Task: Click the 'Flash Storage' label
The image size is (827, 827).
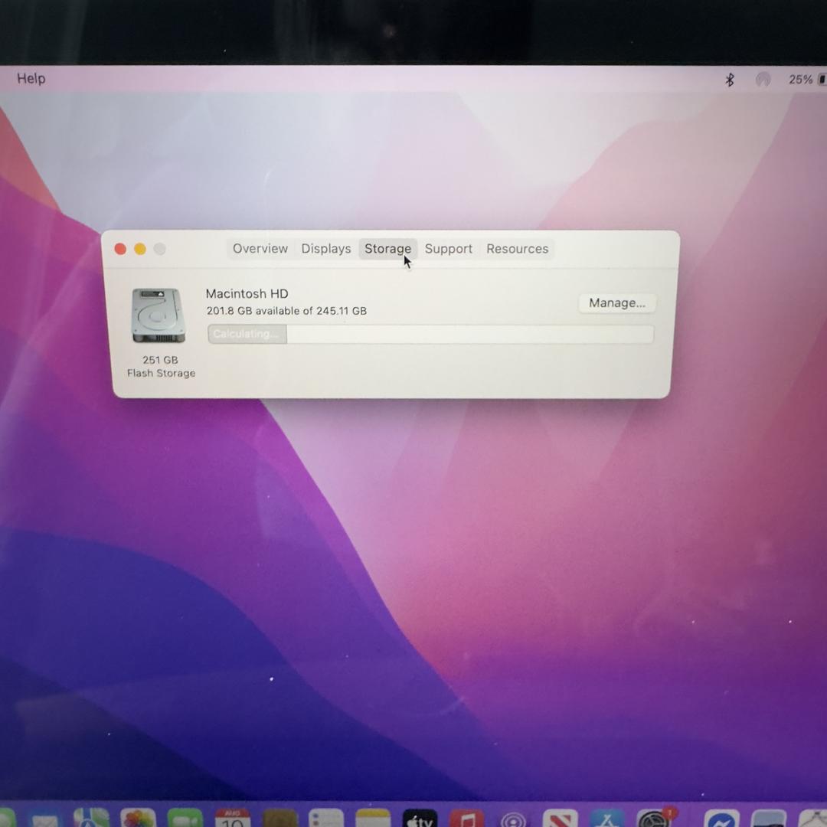Action: [x=161, y=373]
